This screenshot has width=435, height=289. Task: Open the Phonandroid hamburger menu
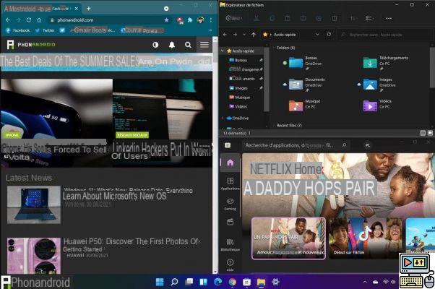[x=204, y=44]
